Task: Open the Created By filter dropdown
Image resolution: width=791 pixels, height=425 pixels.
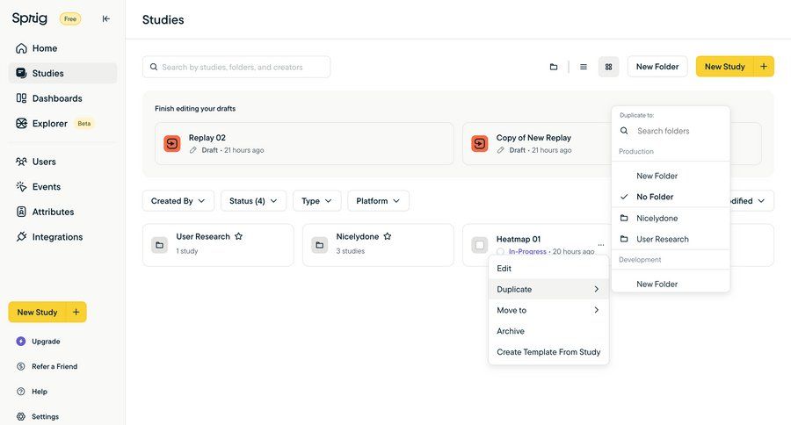Action: (178, 201)
